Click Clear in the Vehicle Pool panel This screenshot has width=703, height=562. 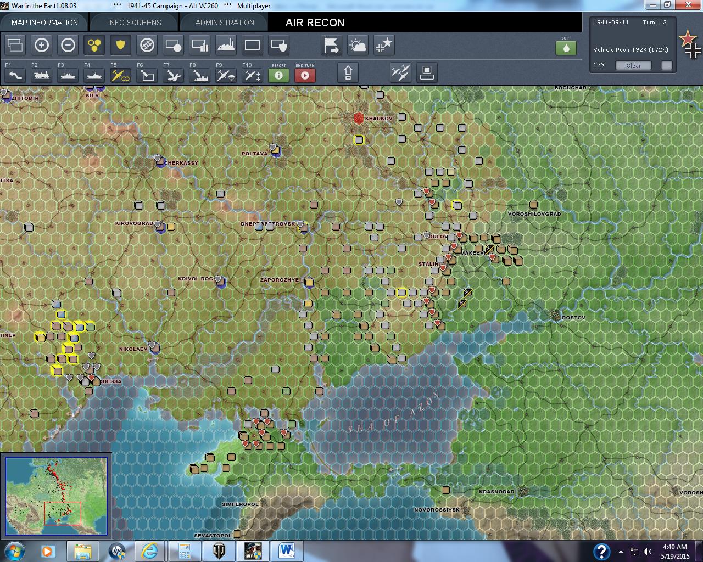point(633,65)
